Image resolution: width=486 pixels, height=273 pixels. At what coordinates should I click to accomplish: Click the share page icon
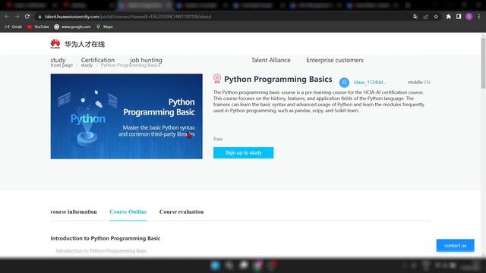(426, 17)
